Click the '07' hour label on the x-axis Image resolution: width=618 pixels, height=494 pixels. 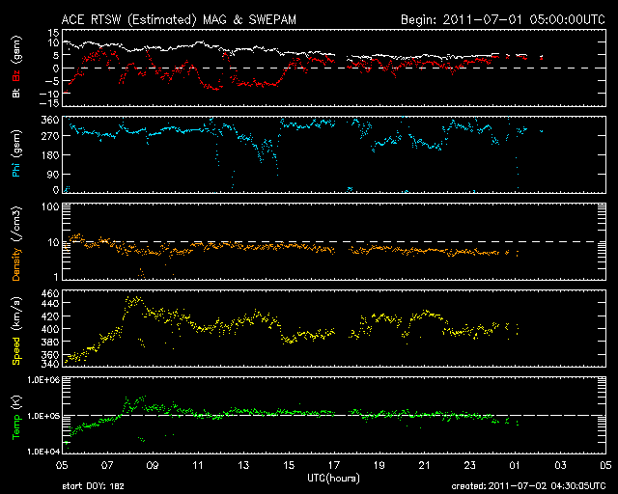tap(107, 466)
